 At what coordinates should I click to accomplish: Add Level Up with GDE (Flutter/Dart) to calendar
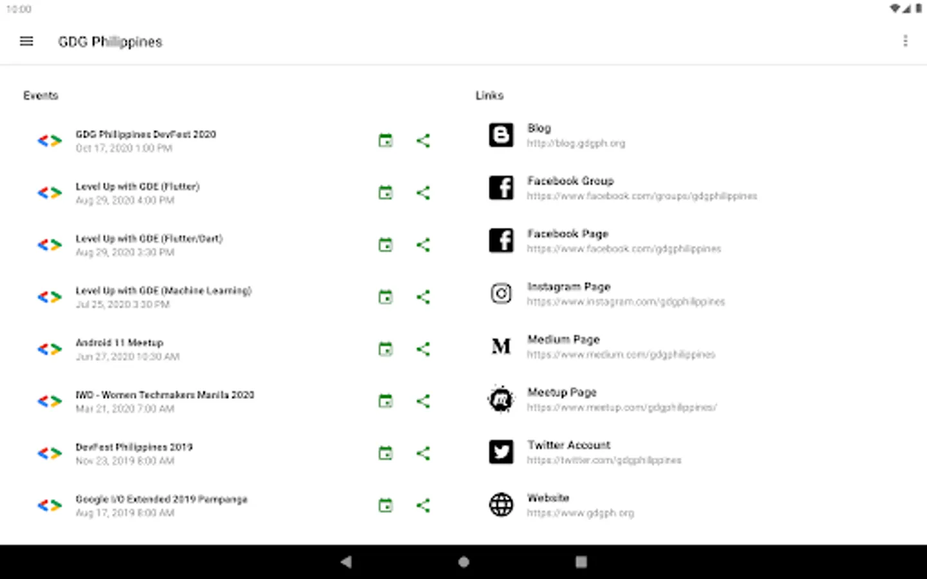coord(386,244)
